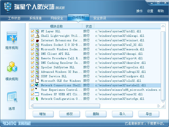Open the 操作 menu

pyautogui.click(x=139, y=11)
